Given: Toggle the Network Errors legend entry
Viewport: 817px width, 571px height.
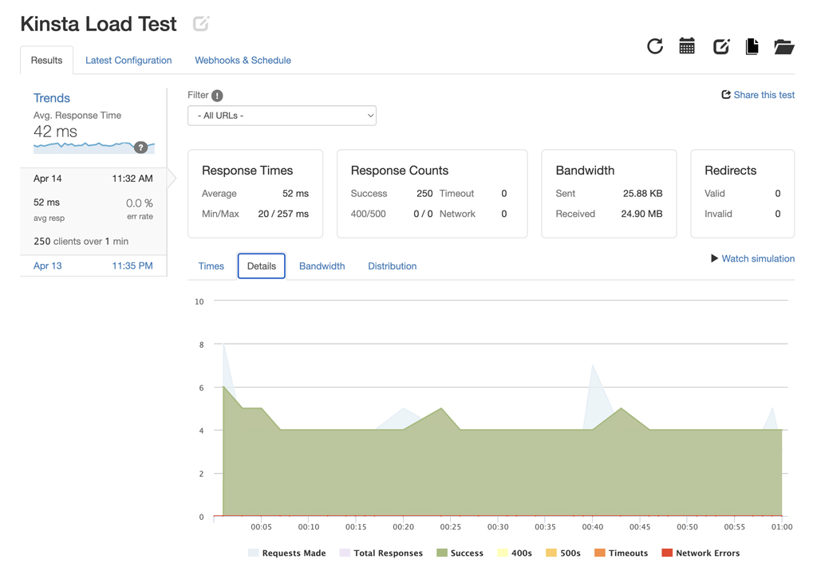Looking at the screenshot, I should click(x=701, y=553).
